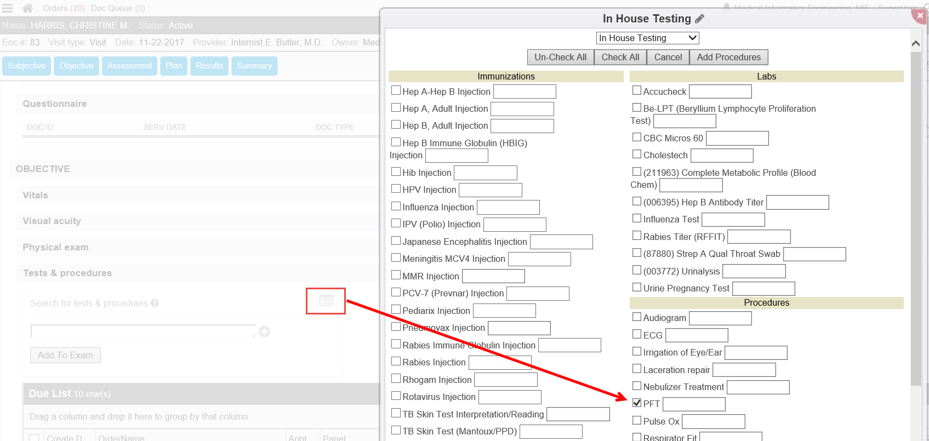929x441 pixels.
Task: Click the hamburger menu icon
Action: point(7,8)
